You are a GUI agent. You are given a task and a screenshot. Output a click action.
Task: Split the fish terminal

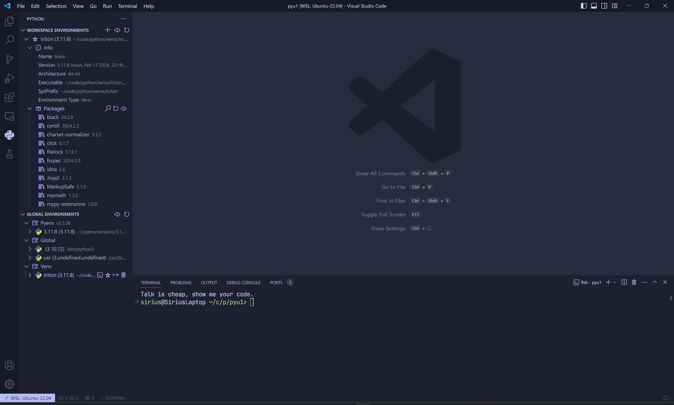623,282
